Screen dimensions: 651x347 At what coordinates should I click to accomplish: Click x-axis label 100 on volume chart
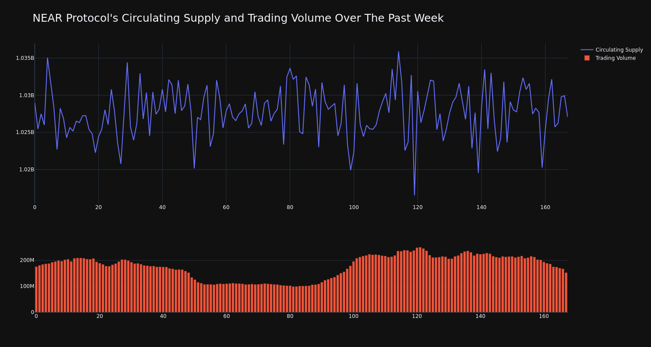pos(354,316)
